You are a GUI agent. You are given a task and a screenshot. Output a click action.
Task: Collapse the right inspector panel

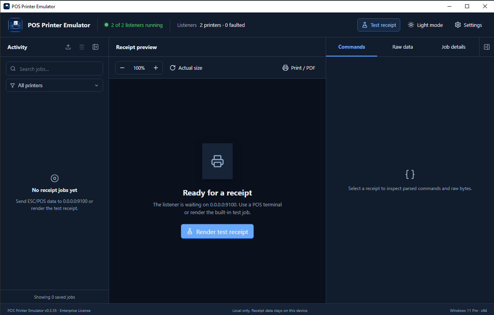pyautogui.click(x=487, y=47)
